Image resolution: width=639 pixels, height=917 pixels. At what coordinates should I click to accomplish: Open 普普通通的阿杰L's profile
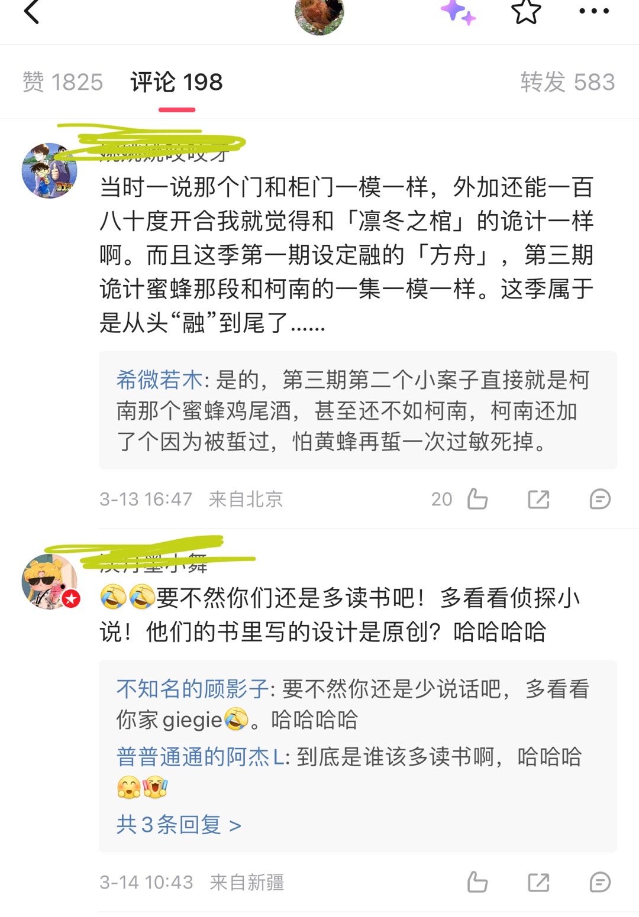(x=201, y=757)
